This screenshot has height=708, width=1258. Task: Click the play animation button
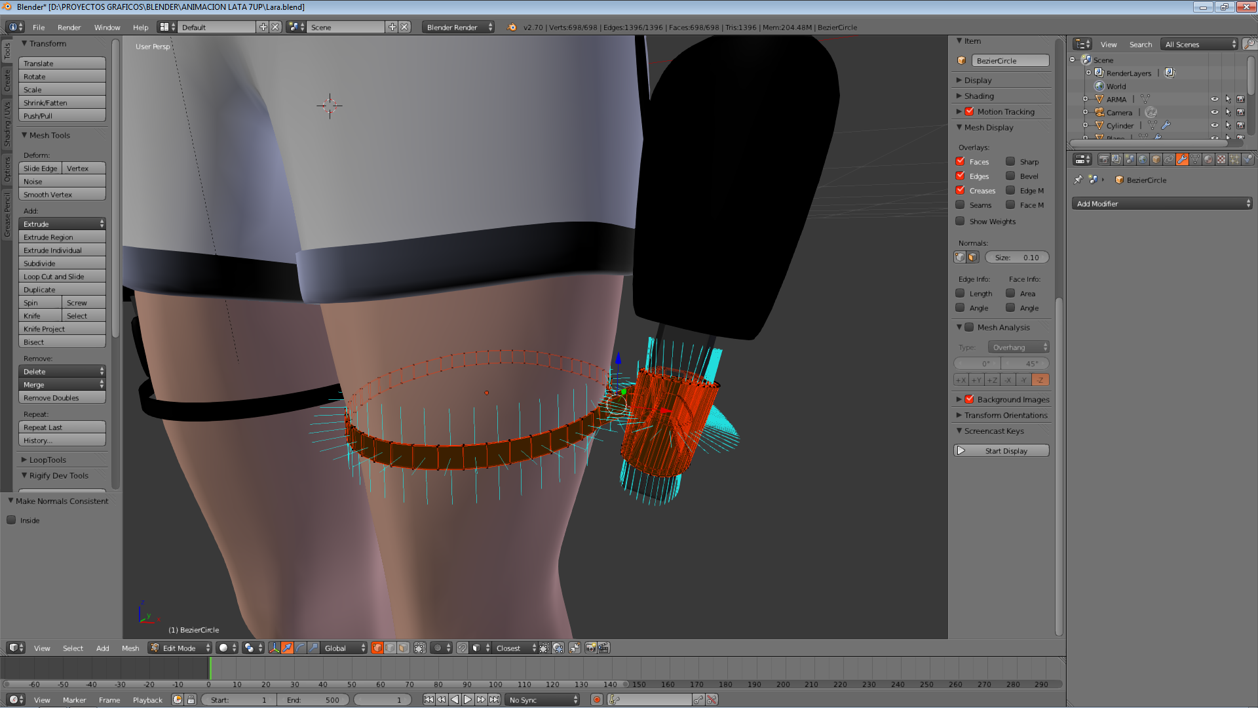pyautogui.click(x=468, y=699)
